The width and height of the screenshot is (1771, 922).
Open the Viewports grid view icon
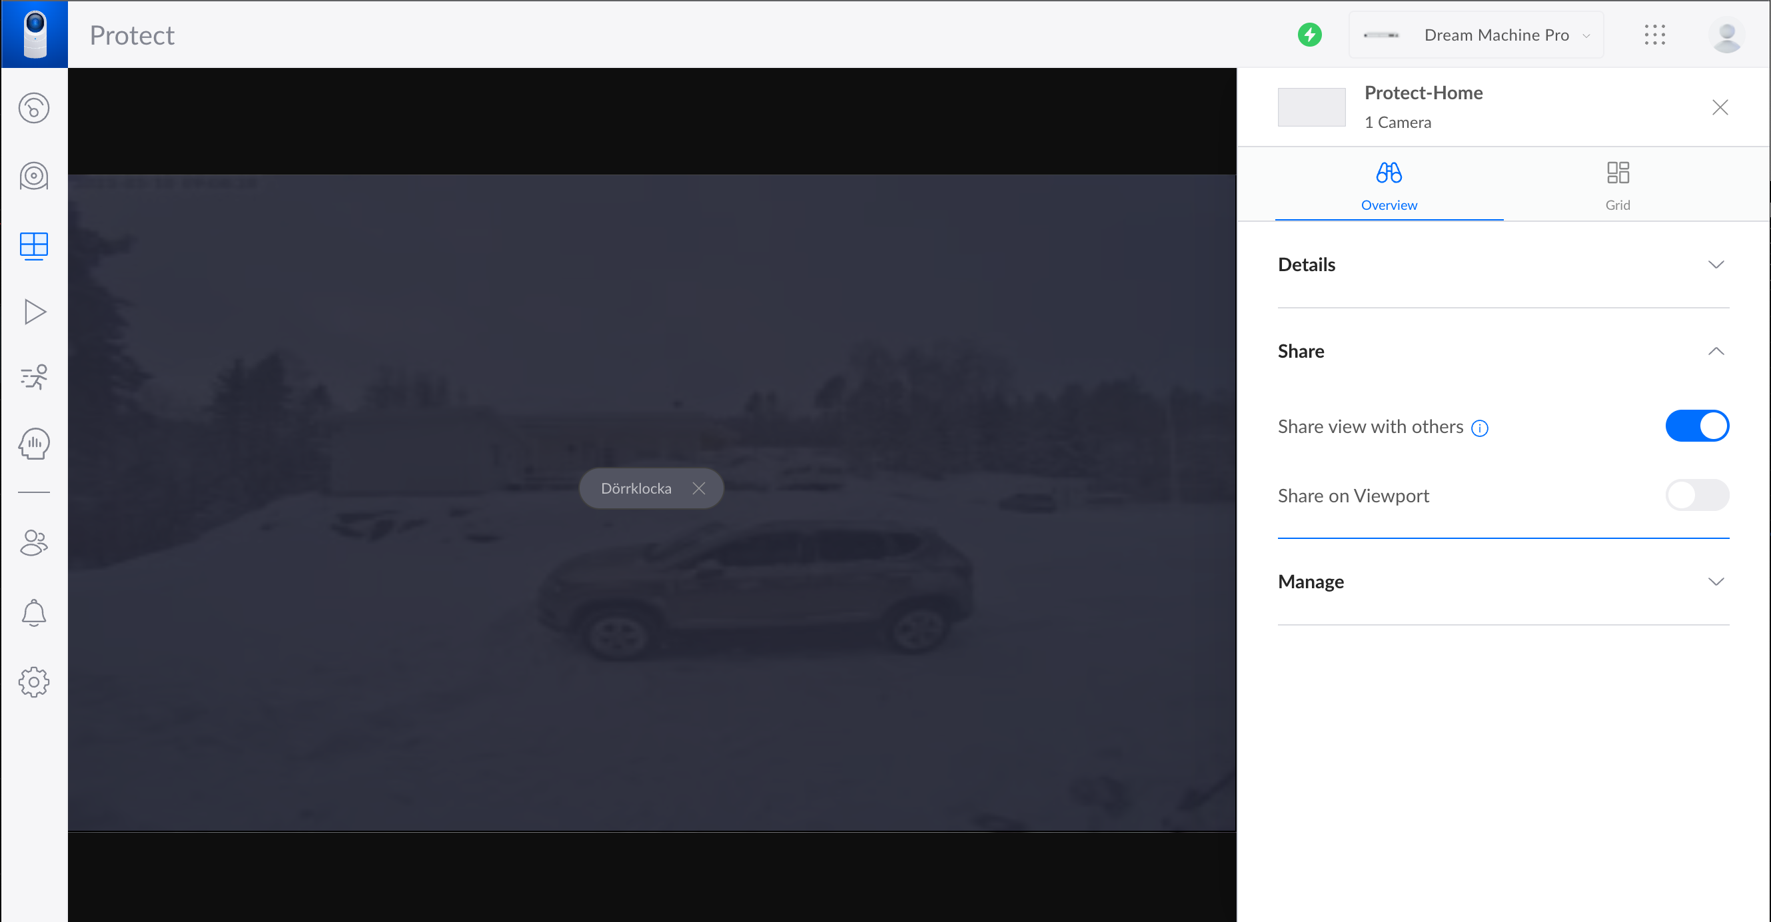tap(34, 245)
